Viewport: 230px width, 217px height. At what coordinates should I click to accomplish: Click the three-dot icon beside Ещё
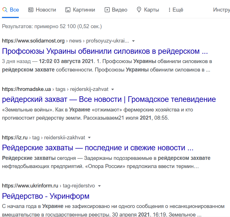[169, 10]
